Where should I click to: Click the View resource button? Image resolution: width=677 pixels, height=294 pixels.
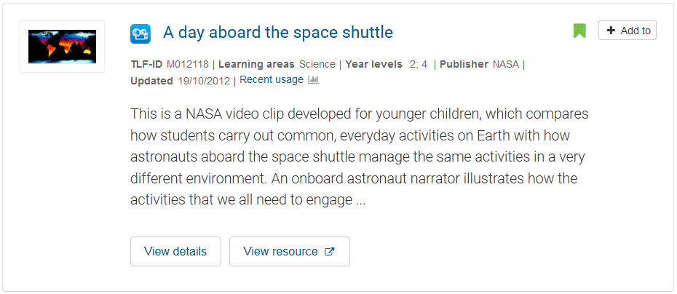click(290, 251)
